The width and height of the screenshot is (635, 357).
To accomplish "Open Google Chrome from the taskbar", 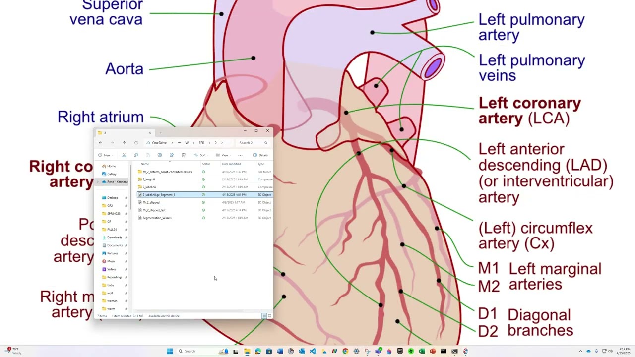I will point(345,351).
